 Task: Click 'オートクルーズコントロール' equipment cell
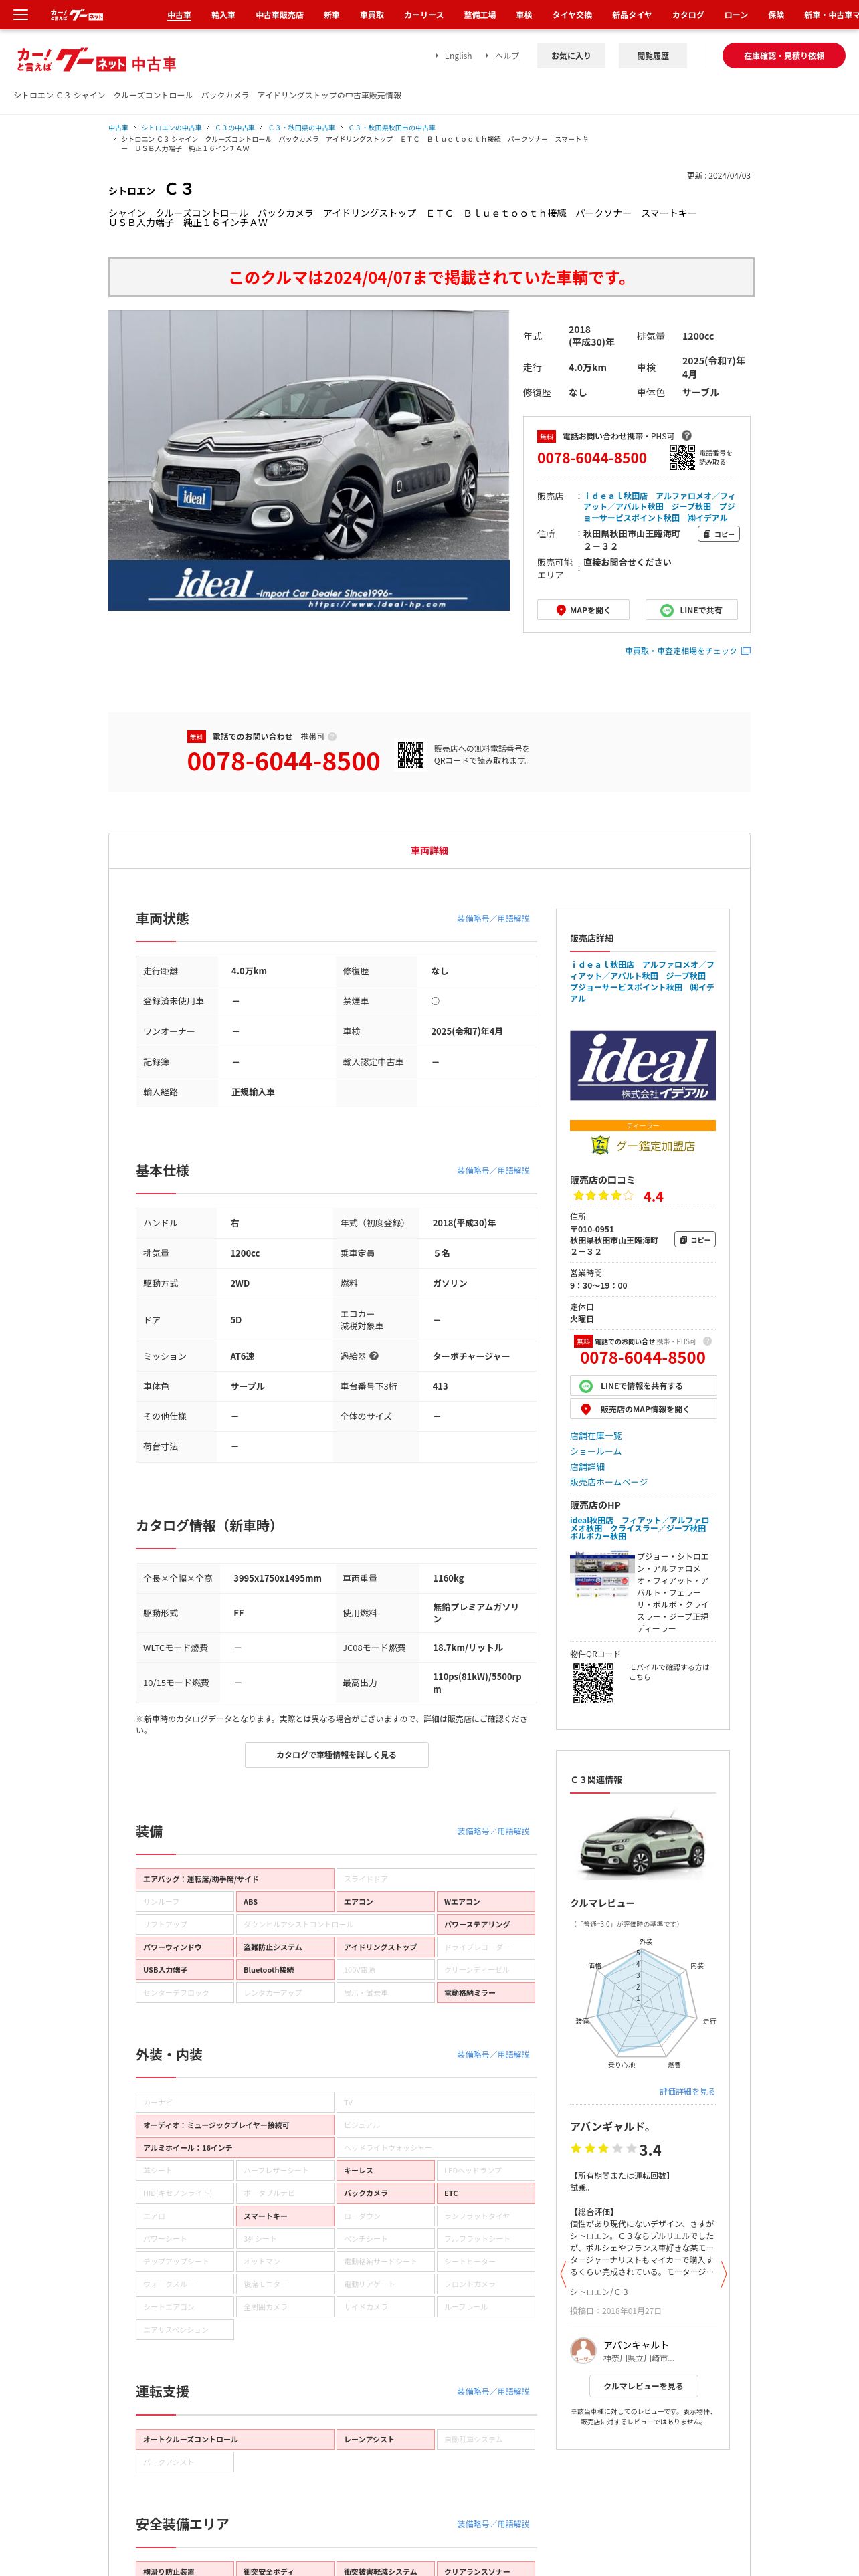235,2439
